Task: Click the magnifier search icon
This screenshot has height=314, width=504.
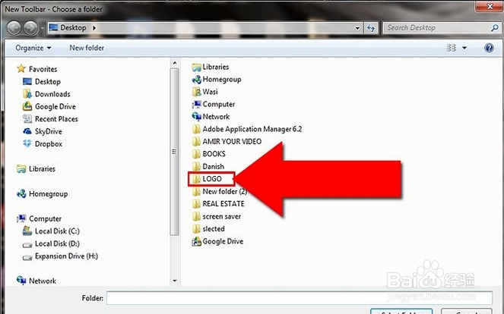Action: click(x=495, y=28)
